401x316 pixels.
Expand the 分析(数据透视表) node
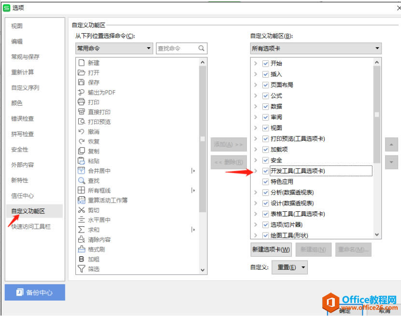255,192
